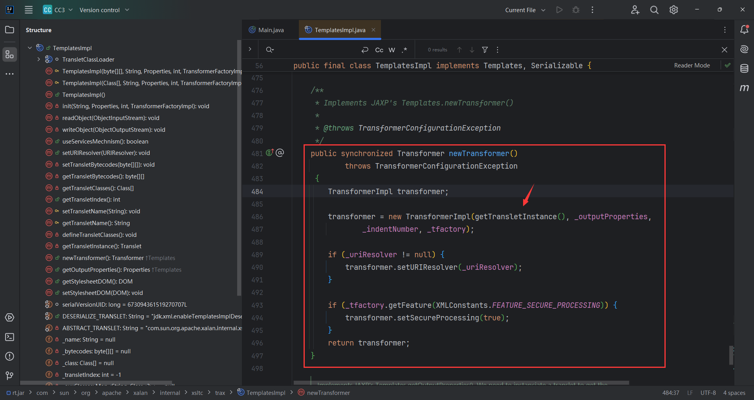The width and height of the screenshot is (754, 400).
Task: Toggle Words search option
Action: pos(392,50)
